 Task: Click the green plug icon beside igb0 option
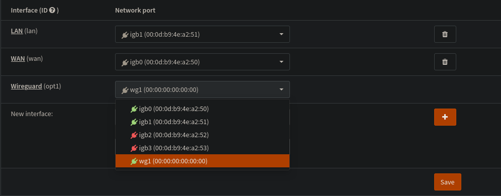click(x=134, y=109)
